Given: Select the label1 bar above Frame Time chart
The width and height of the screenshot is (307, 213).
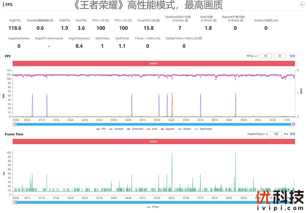Looking at the screenshot, I should [153, 141].
